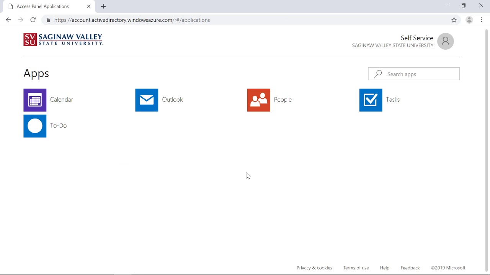The image size is (490, 275).
Task: Click the magnifier icon in Search apps
Action: click(x=378, y=74)
